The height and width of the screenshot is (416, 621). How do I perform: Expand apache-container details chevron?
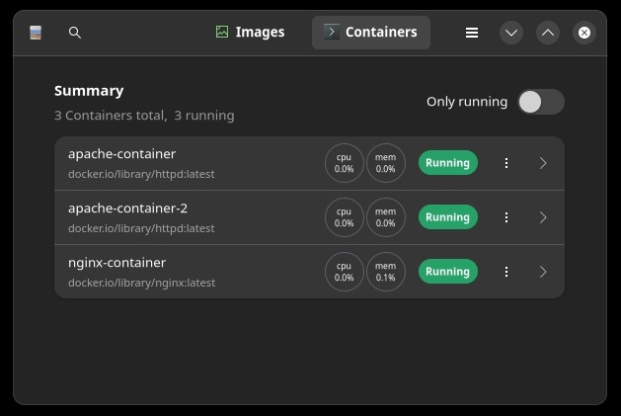click(x=543, y=163)
